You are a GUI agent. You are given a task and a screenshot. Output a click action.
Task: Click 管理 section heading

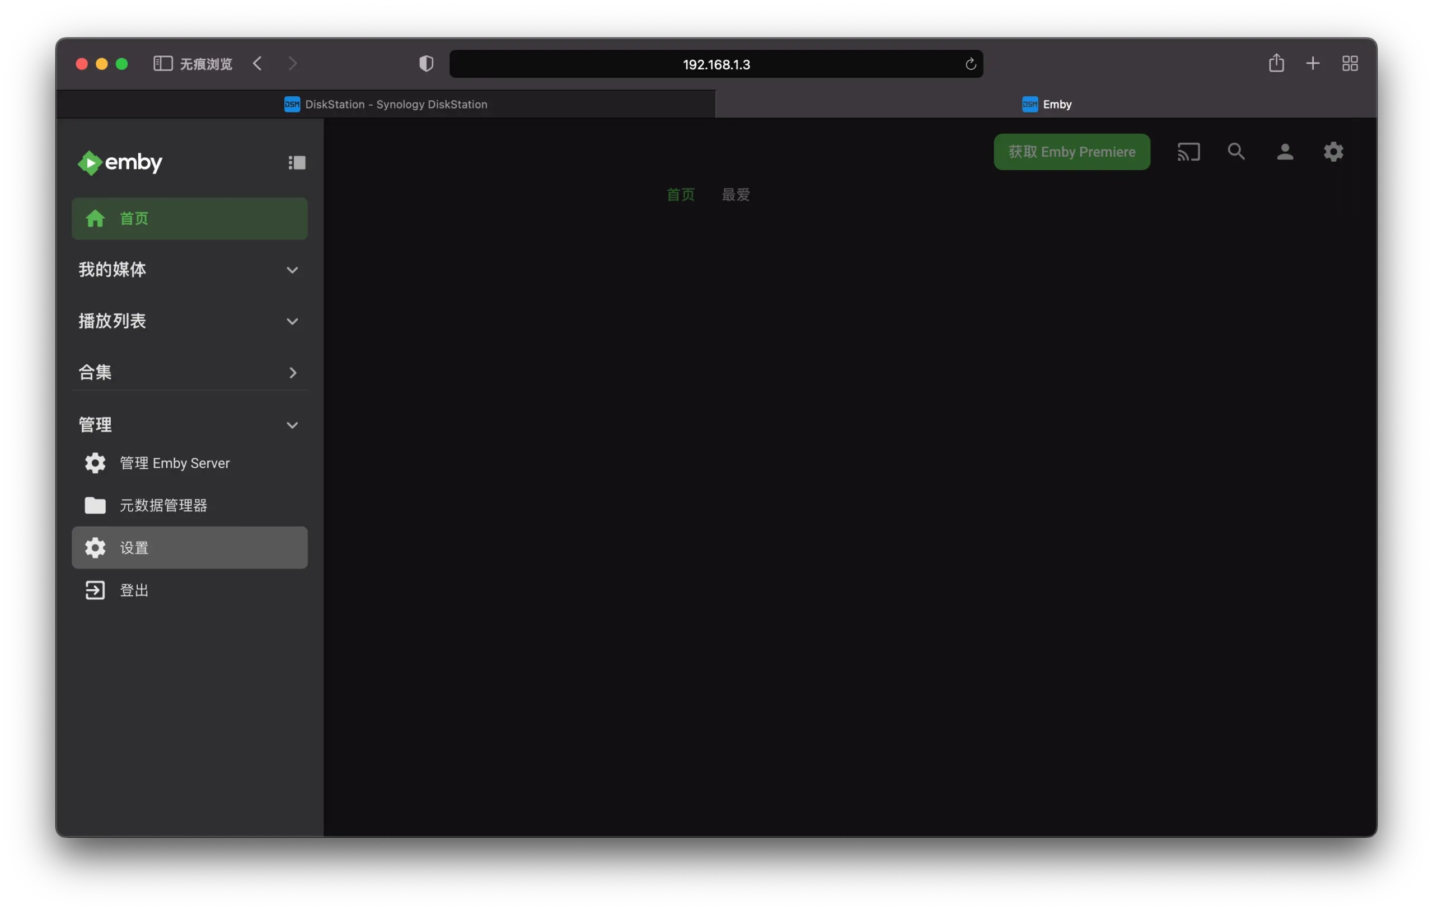[95, 424]
